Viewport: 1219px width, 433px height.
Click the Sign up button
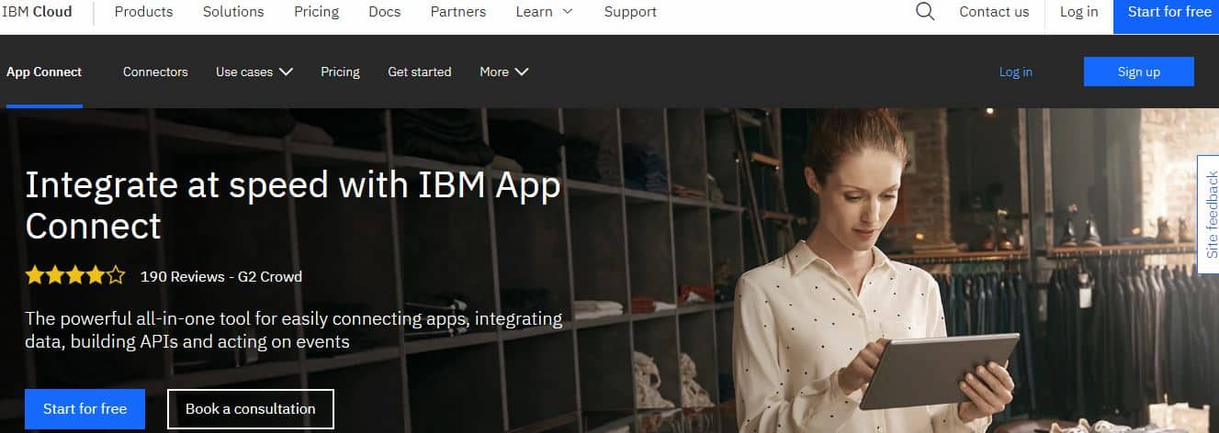click(1139, 72)
